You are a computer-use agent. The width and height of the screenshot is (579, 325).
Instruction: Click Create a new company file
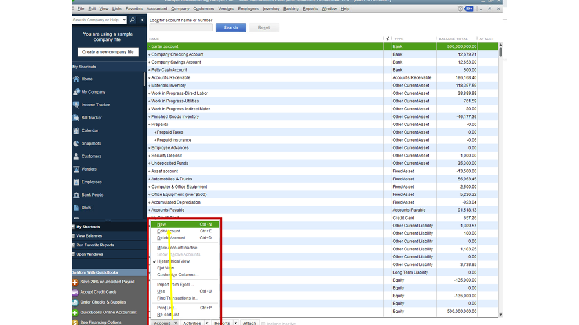tap(108, 52)
